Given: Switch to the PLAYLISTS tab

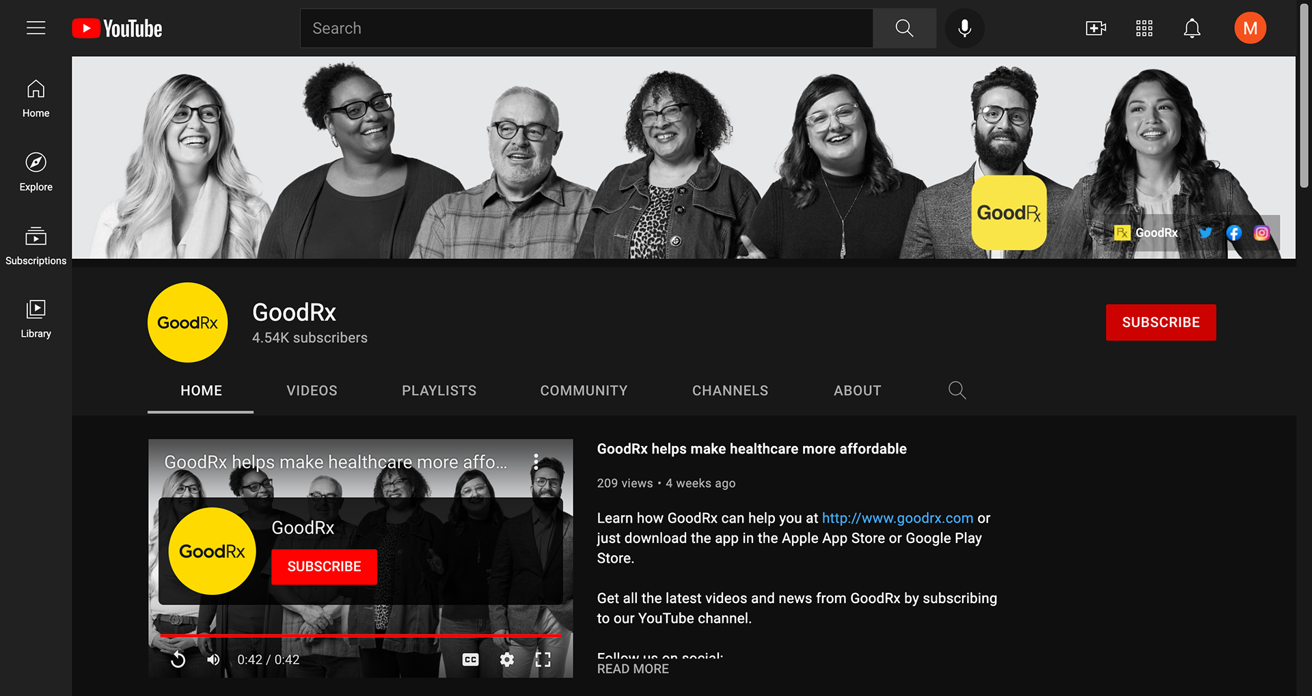Looking at the screenshot, I should [439, 391].
